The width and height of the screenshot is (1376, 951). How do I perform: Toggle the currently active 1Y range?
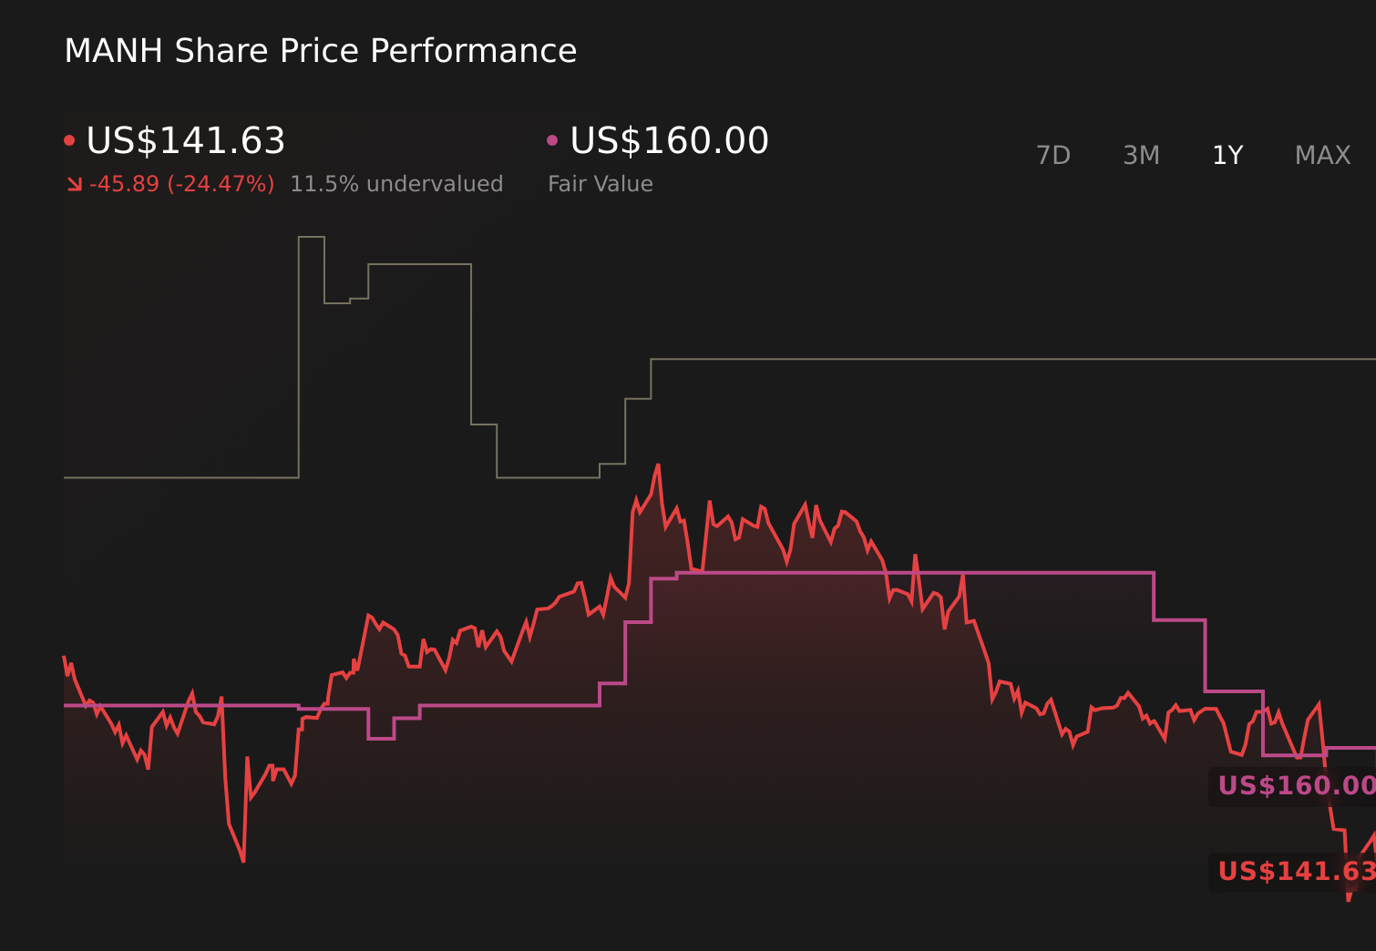tap(1227, 155)
